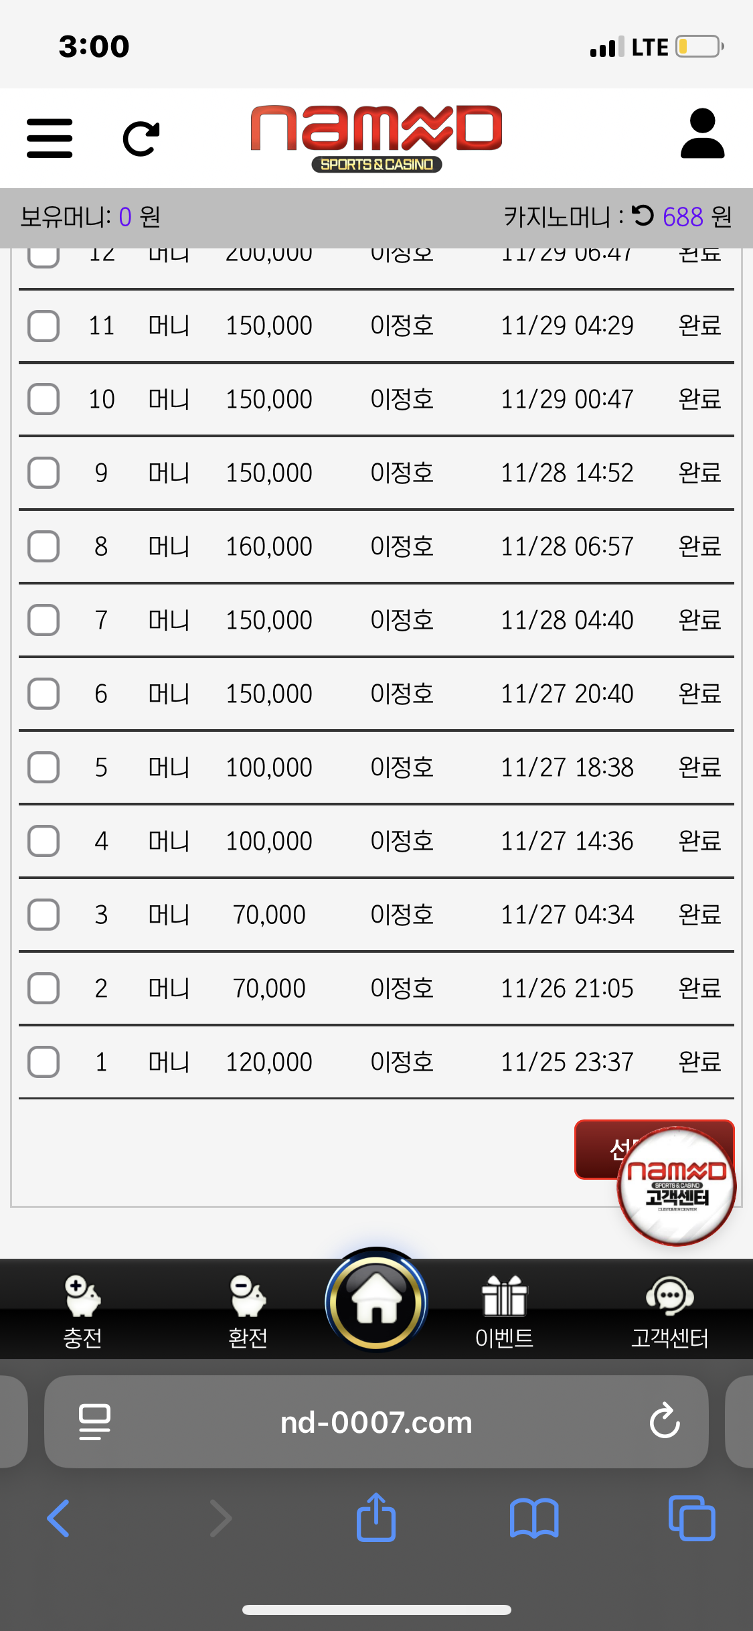753x1631 pixels.
Task: Open Safari share sheet
Action: point(376,1518)
